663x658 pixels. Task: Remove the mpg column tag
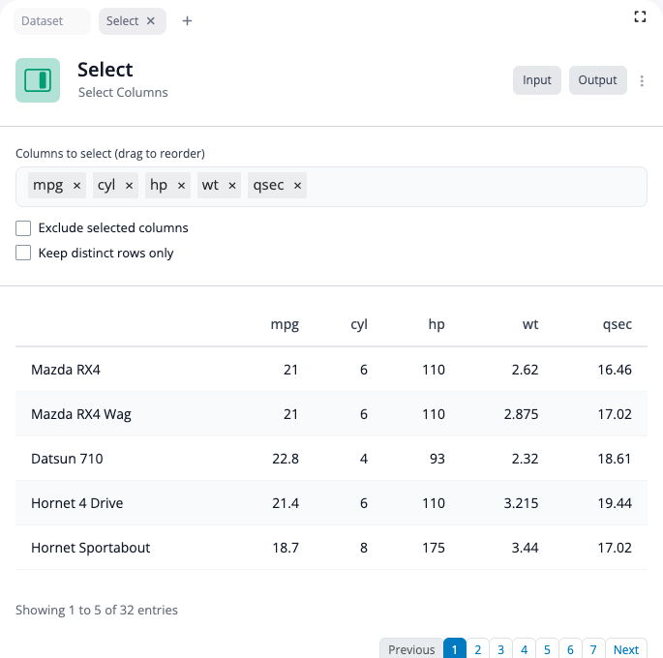coord(77,186)
